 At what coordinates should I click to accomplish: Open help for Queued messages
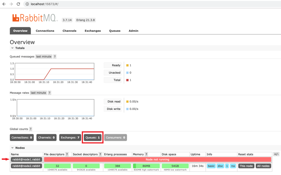[55, 57]
